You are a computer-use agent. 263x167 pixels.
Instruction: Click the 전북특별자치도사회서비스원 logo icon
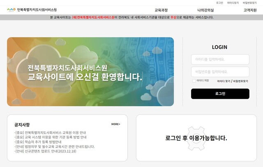[x=11, y=10]
